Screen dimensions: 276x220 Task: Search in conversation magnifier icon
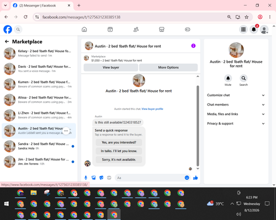pos(243,79)
